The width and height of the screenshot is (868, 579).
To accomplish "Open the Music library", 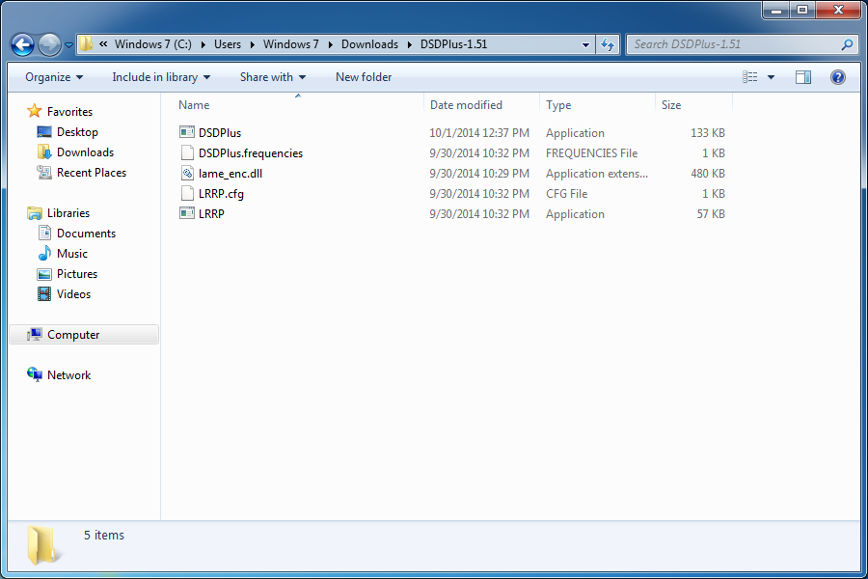I will coord(72,254).
